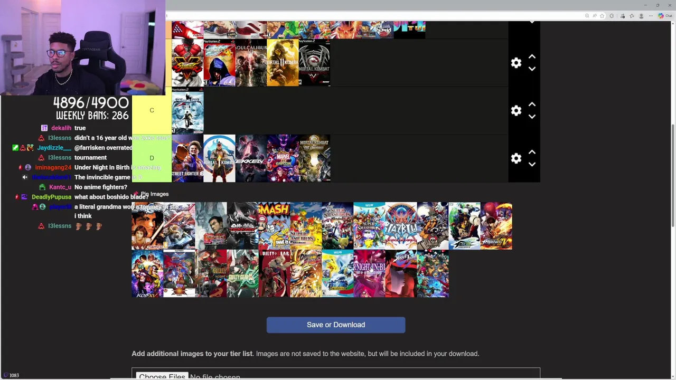676x380 pixels.
Task: Pick the Tekken Tag Tournament 2 cover
Action: (242, 226)
